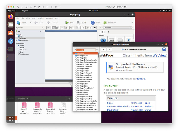Open the Desktop path dropdown in Files
Screen dimensions: 179x132
(23, 99)
